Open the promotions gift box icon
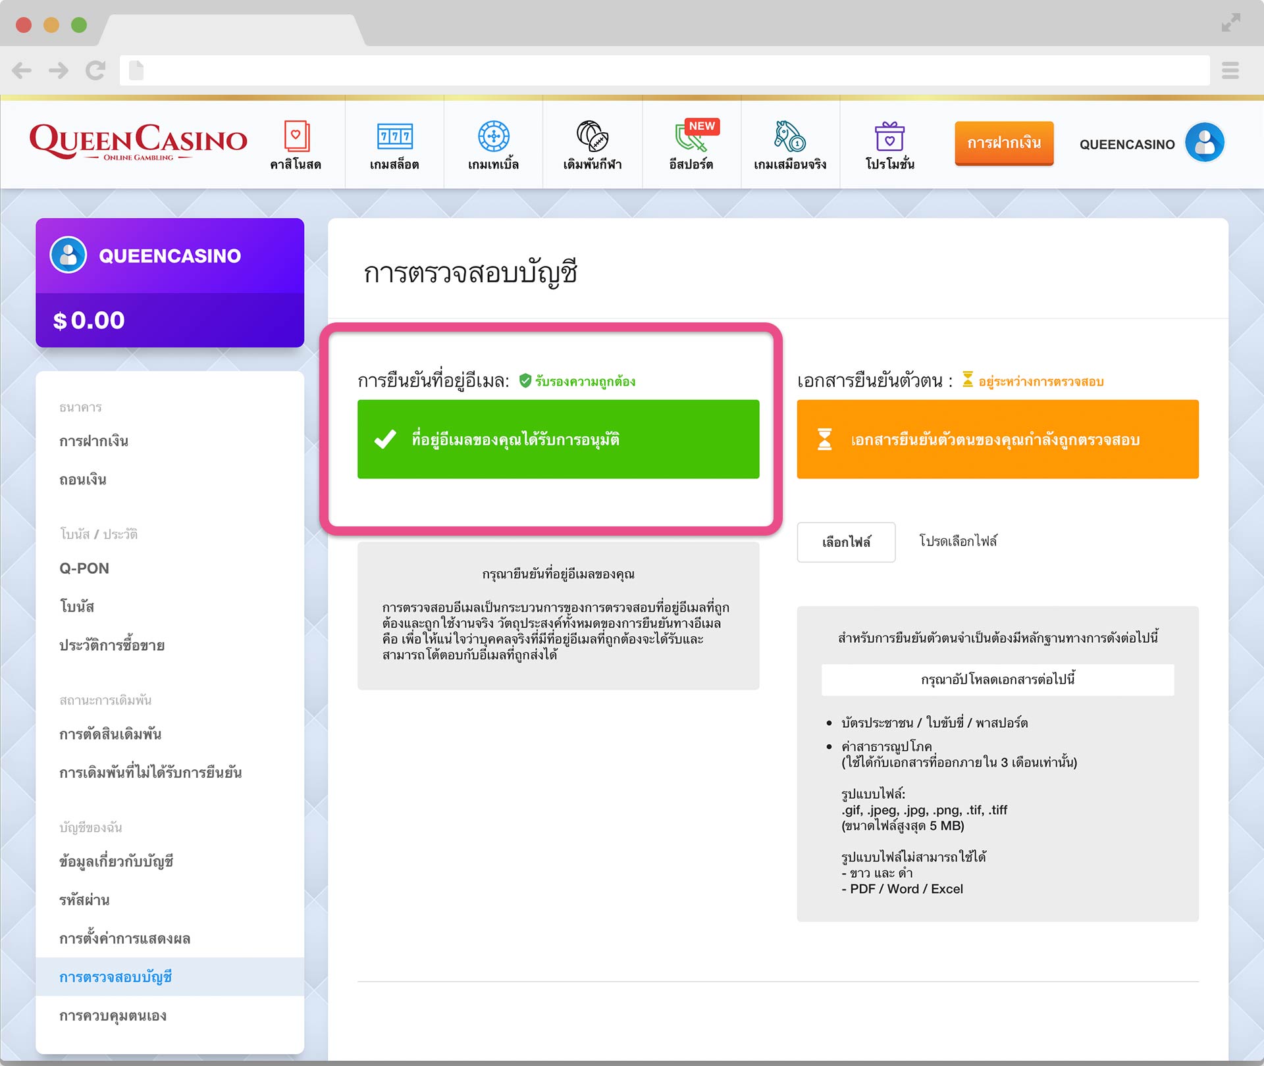Image resolution: width=1264 pixels, height=1066 pixels. 889,136
